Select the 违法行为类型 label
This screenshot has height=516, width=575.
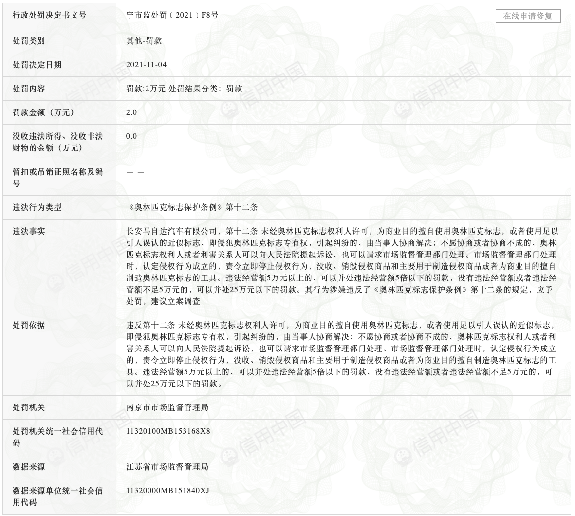[x=37, y=207]
